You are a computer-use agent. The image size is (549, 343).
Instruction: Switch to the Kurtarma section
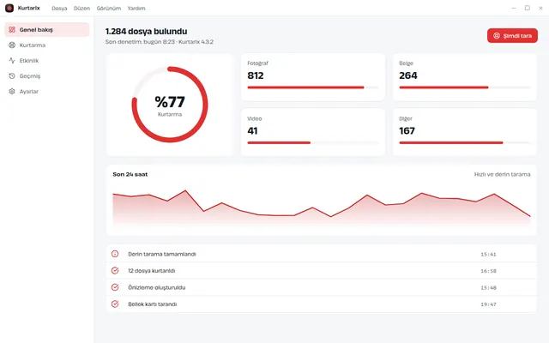click(x=47, y=45)
